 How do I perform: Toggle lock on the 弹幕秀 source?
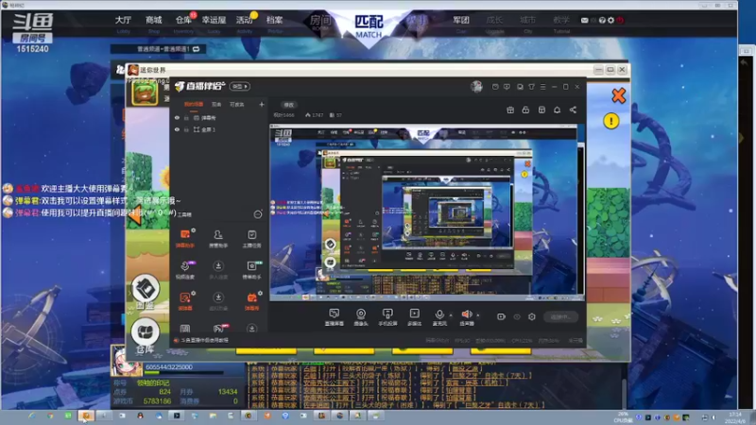(x=186, y=117)
